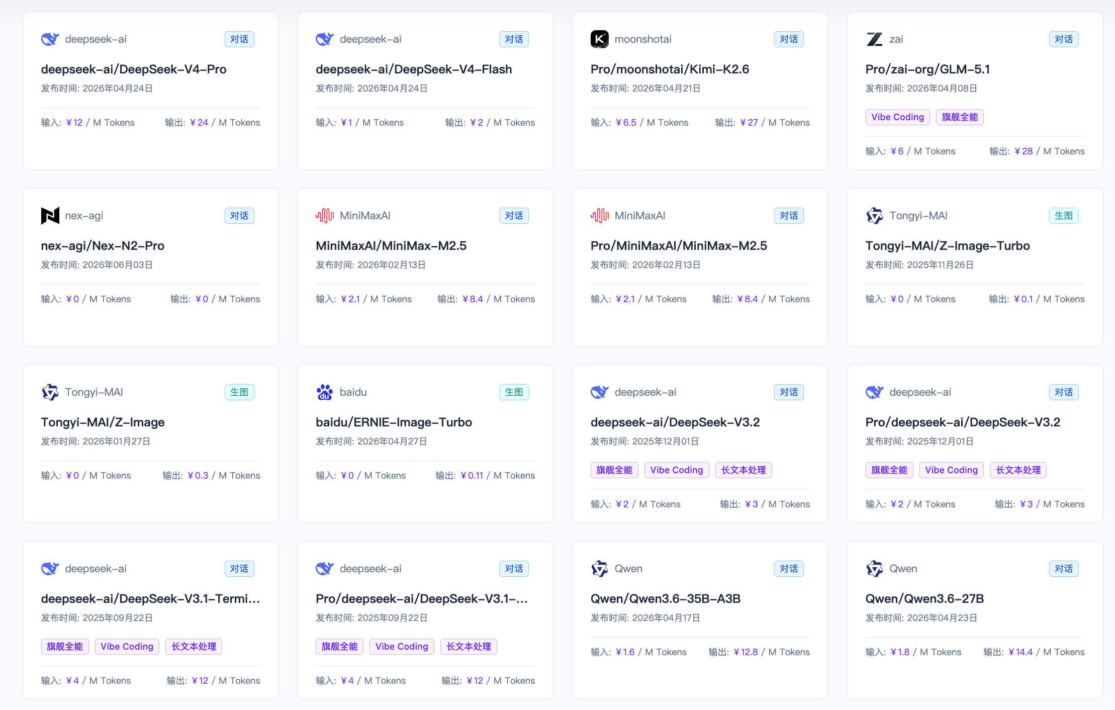Click the output price ¥0.11 / M Tokens
1115x710 pixels.
485,476
